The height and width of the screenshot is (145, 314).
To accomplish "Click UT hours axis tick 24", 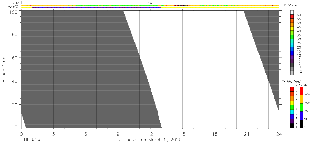I will (x=279, y=134).
